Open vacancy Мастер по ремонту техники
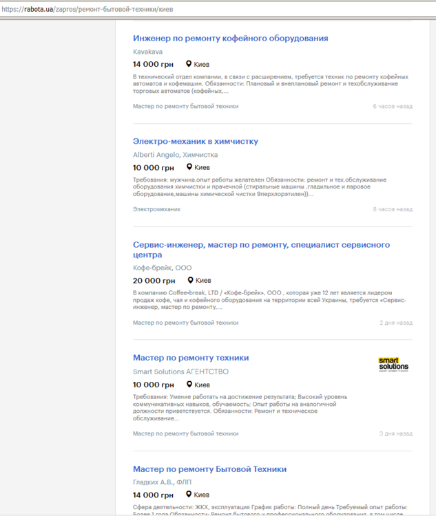 click(x=191, y=358)
